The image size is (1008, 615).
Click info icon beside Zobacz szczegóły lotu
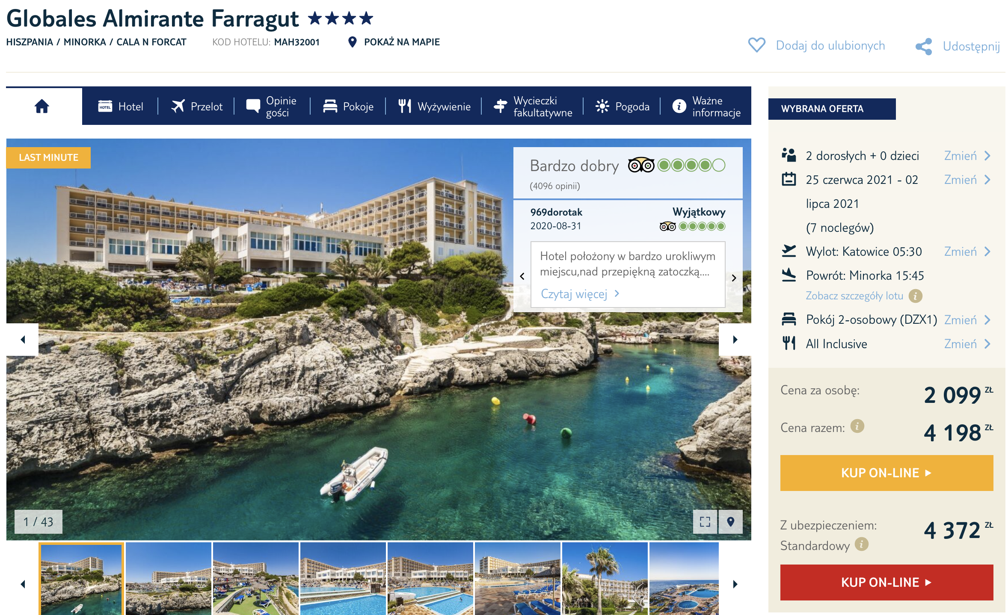[915, 296]
